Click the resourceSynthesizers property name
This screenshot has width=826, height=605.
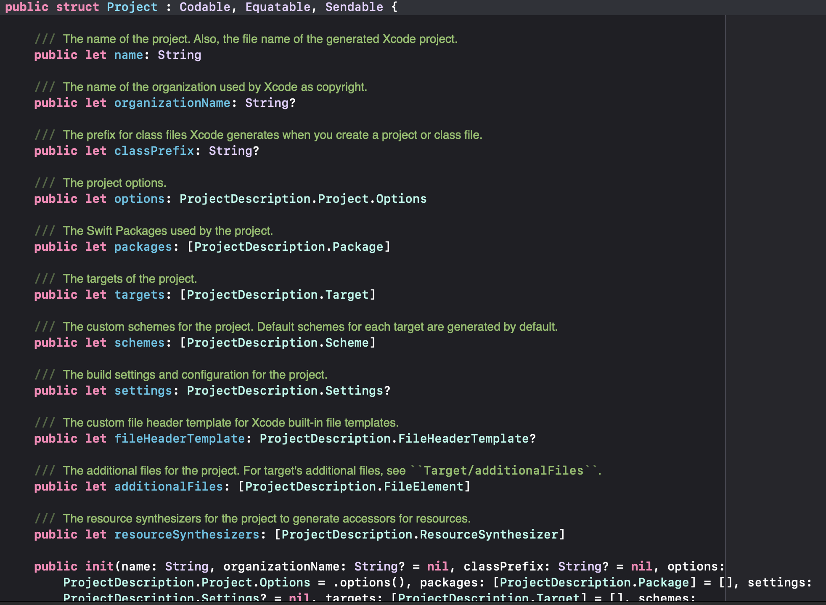[x=186, y=535]
